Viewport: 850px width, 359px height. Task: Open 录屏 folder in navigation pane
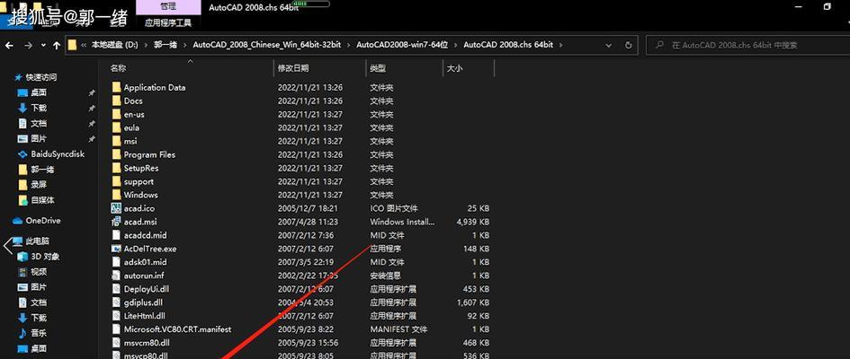tap(39, 184)
